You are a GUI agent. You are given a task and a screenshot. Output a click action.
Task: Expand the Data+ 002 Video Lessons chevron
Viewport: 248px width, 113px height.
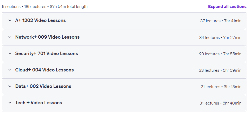(x=10, y=86)
